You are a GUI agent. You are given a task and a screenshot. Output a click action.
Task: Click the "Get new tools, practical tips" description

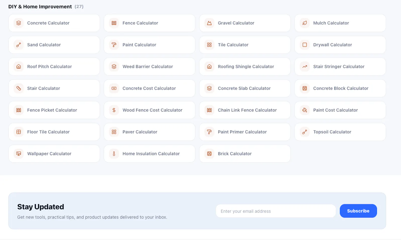92,217
